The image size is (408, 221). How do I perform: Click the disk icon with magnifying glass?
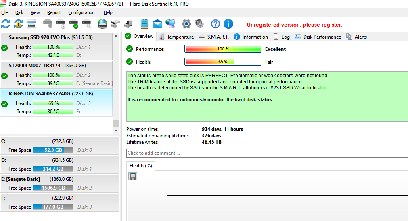pos(87,24)
